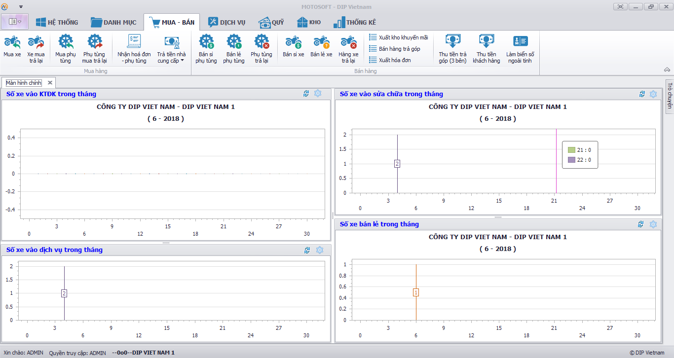
Task: Open Xe mua trả lại function
Action: [x=36, y=42]
